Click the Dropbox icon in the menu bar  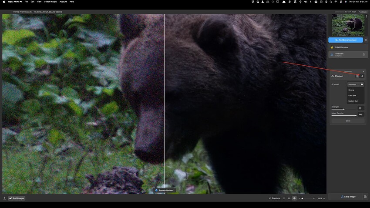pos(253,2)
